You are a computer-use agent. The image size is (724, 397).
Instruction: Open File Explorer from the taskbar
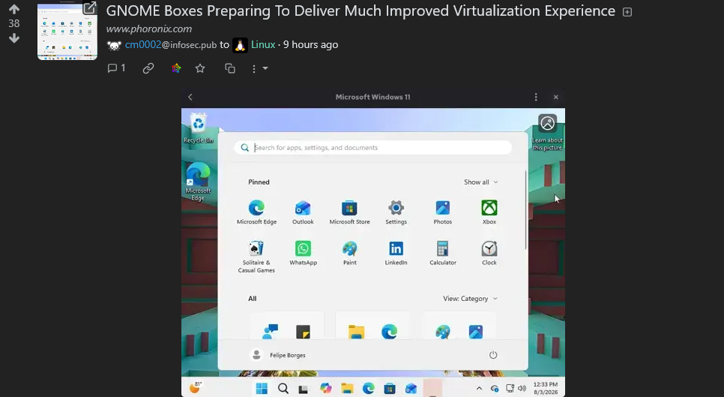pos(347,388)
